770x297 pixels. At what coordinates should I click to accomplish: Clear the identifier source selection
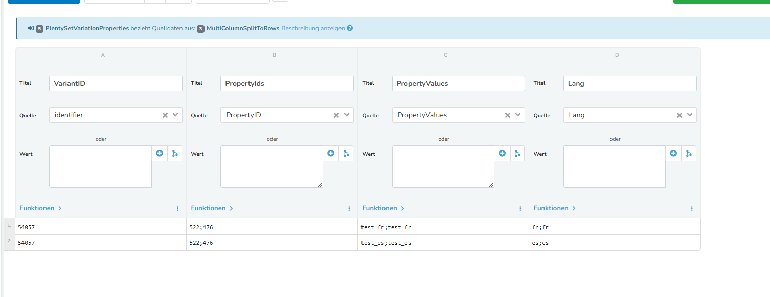(165, 115)
